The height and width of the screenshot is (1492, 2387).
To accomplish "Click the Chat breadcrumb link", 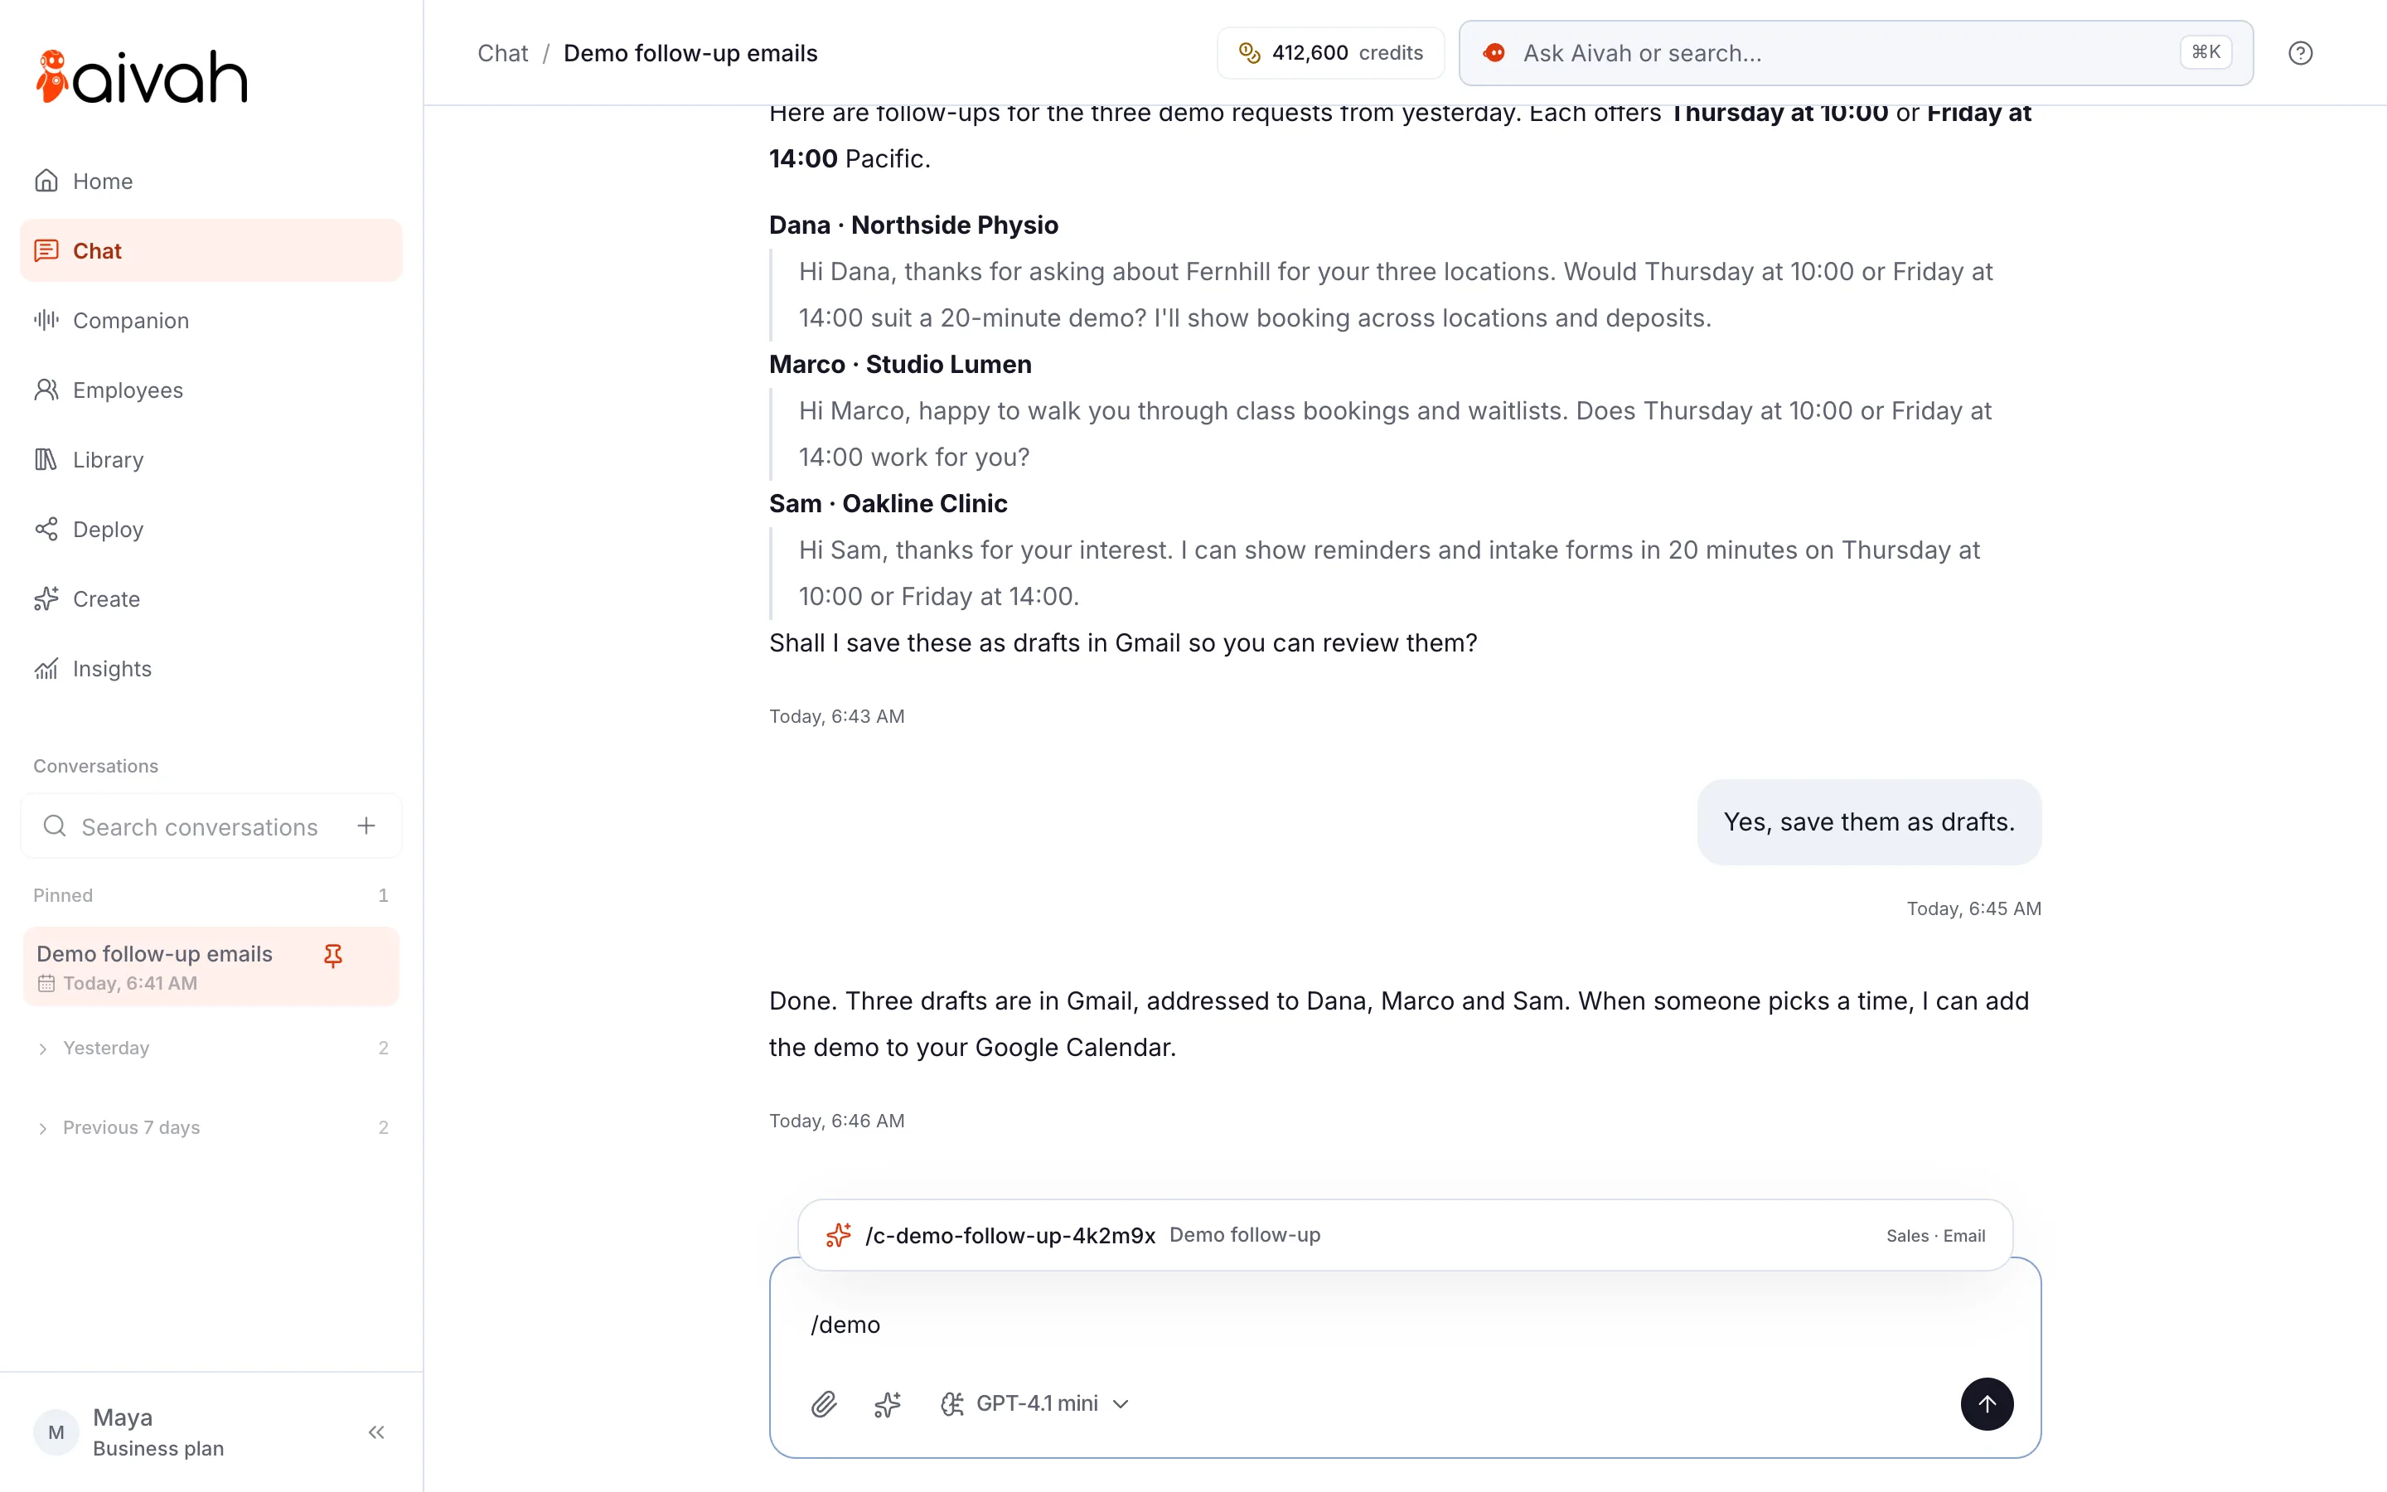I will [502, 53].
